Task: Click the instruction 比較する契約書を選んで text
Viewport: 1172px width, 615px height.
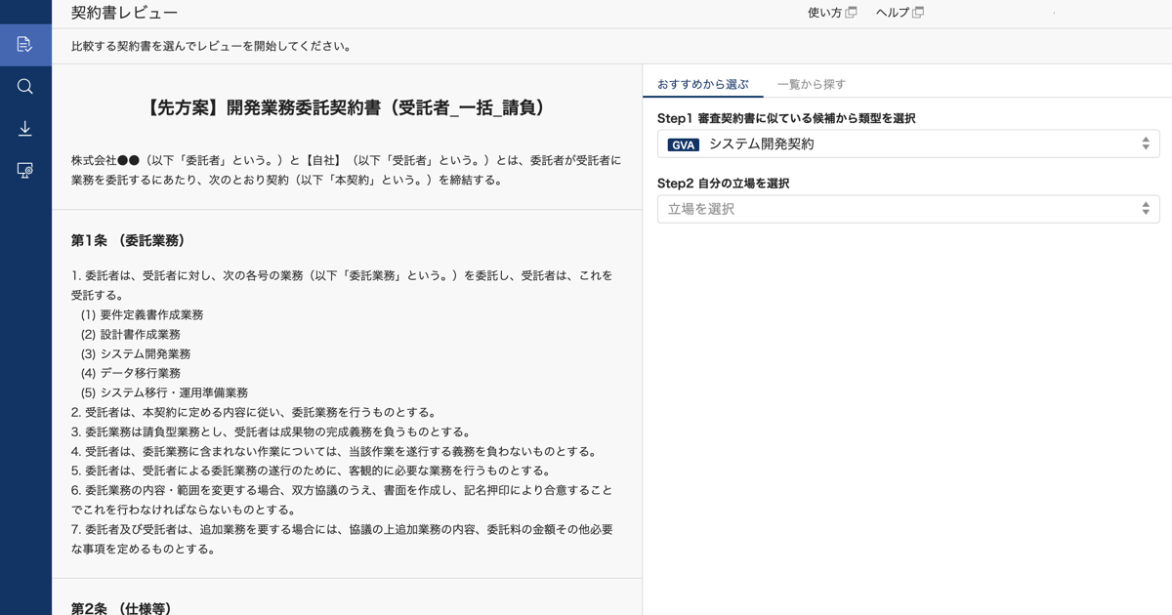Action: 211,46
